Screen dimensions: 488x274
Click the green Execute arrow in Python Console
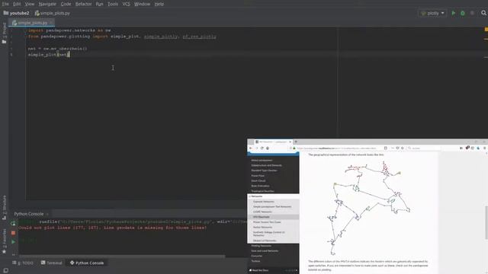tap(13, 241)
